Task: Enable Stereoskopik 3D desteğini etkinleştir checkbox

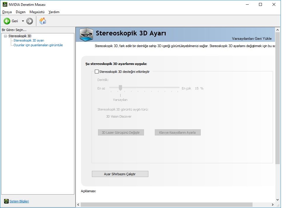Action: [x=97, y=72]
